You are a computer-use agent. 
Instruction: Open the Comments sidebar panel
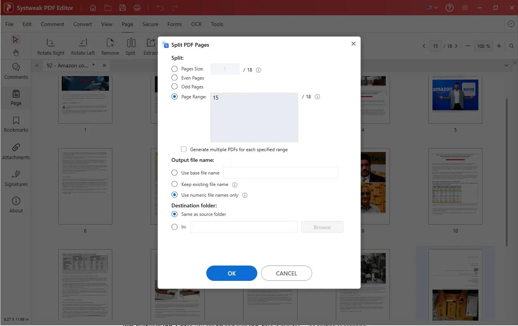(x=16, y=71)
